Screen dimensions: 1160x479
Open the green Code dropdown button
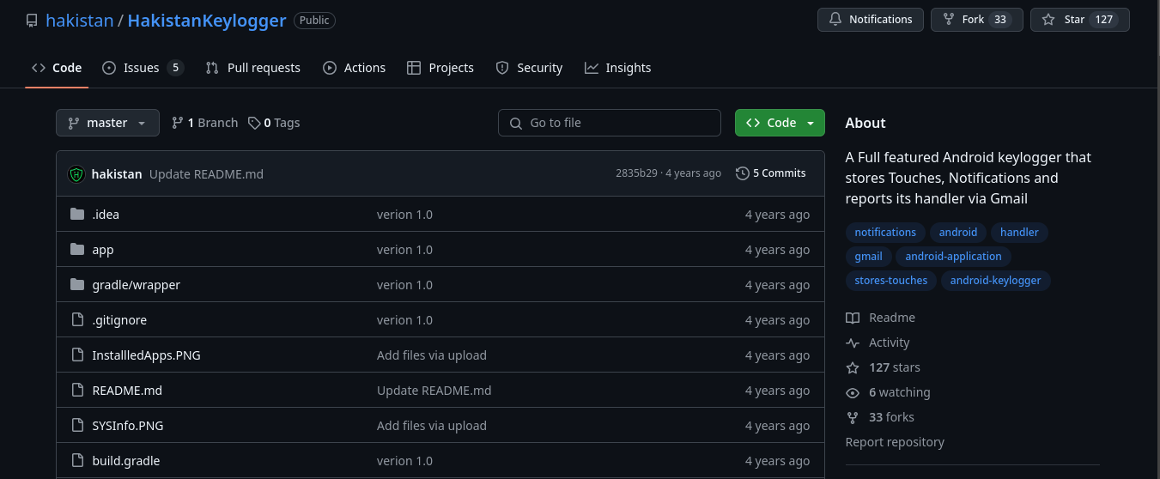[x=780, y=123]
